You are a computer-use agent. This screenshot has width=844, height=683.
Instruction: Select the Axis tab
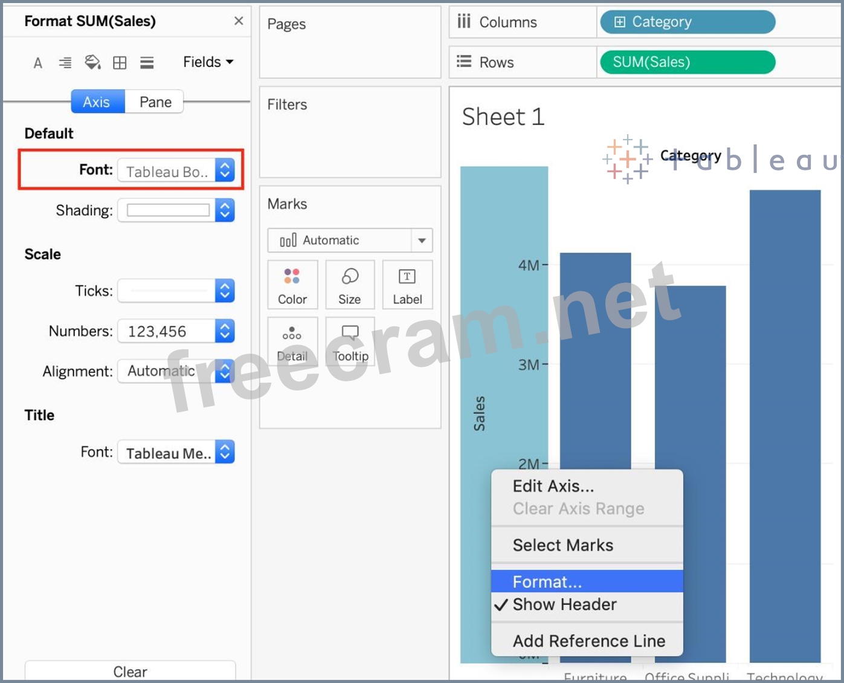point(97,102)
